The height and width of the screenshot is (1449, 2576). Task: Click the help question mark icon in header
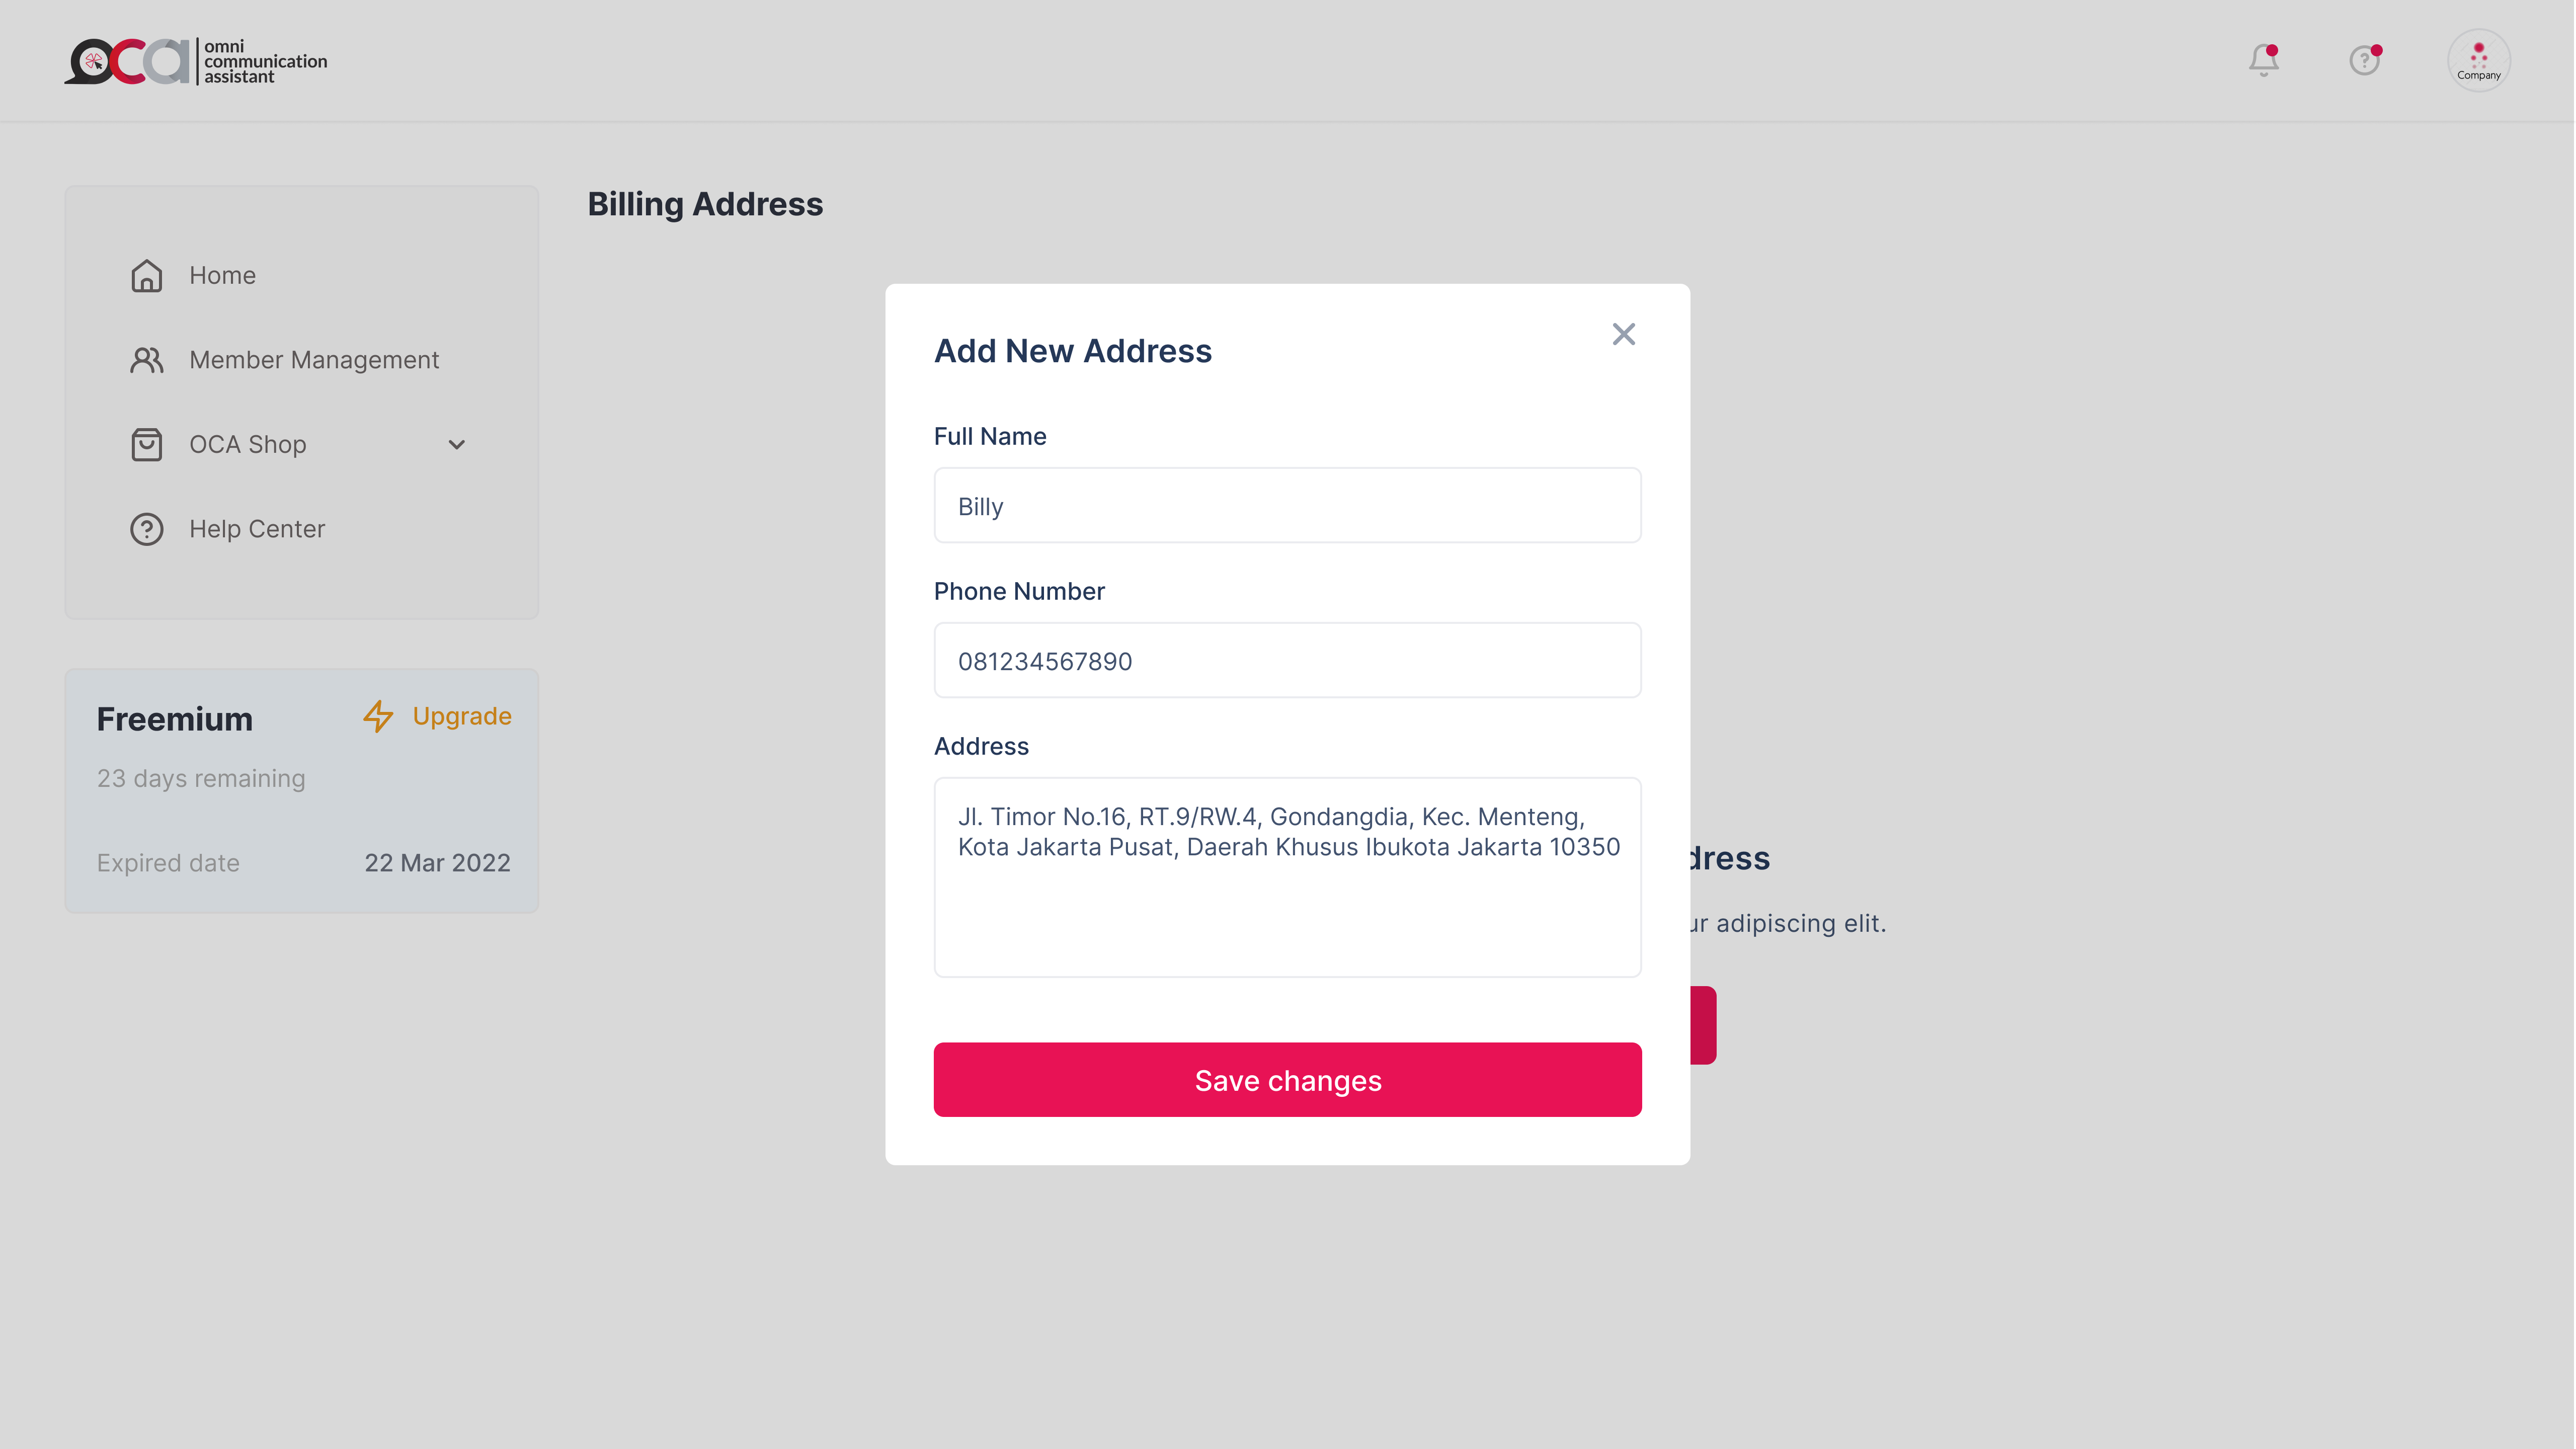click(2364, 61)
